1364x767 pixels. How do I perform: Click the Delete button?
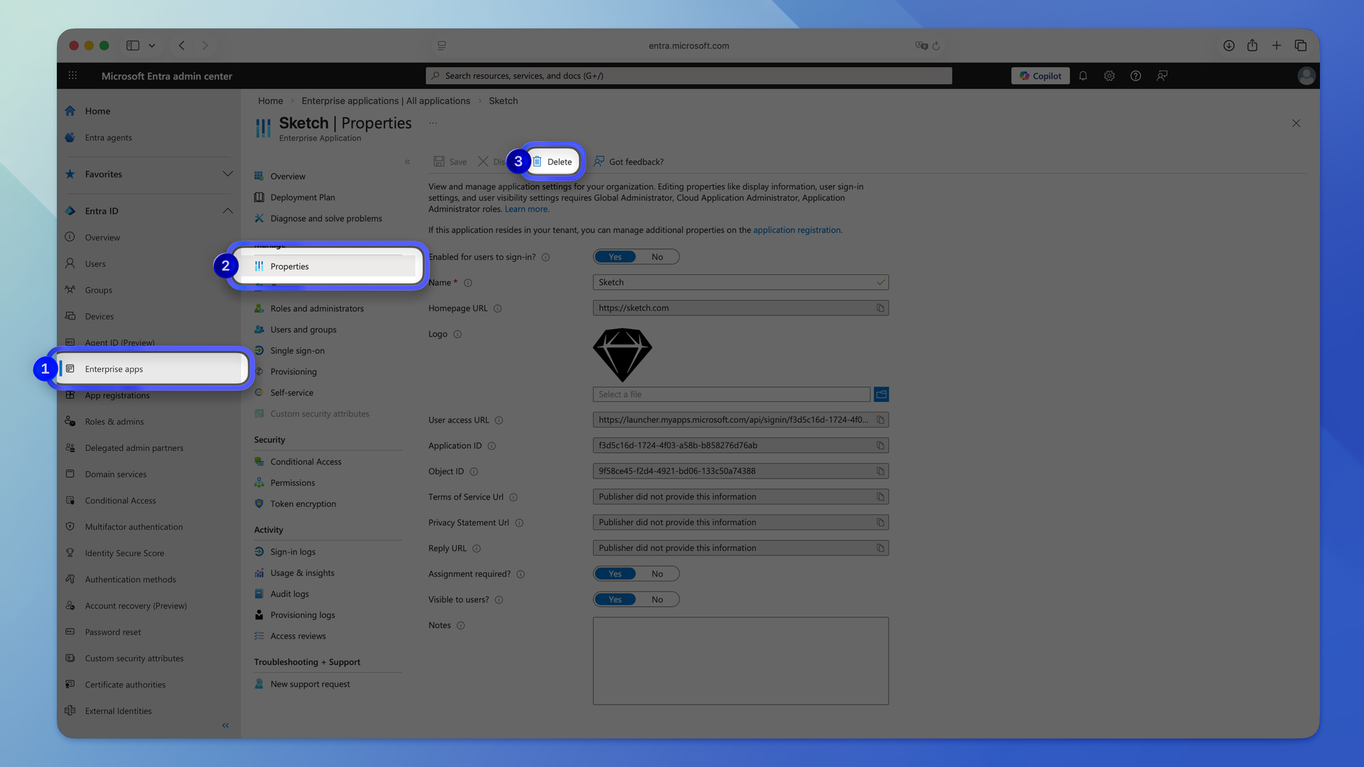pyautogui.click(x=552, y=162)
